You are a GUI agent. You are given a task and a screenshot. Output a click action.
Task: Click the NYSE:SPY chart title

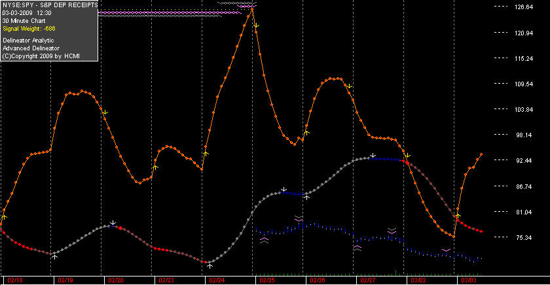click(x=50, y=5)
